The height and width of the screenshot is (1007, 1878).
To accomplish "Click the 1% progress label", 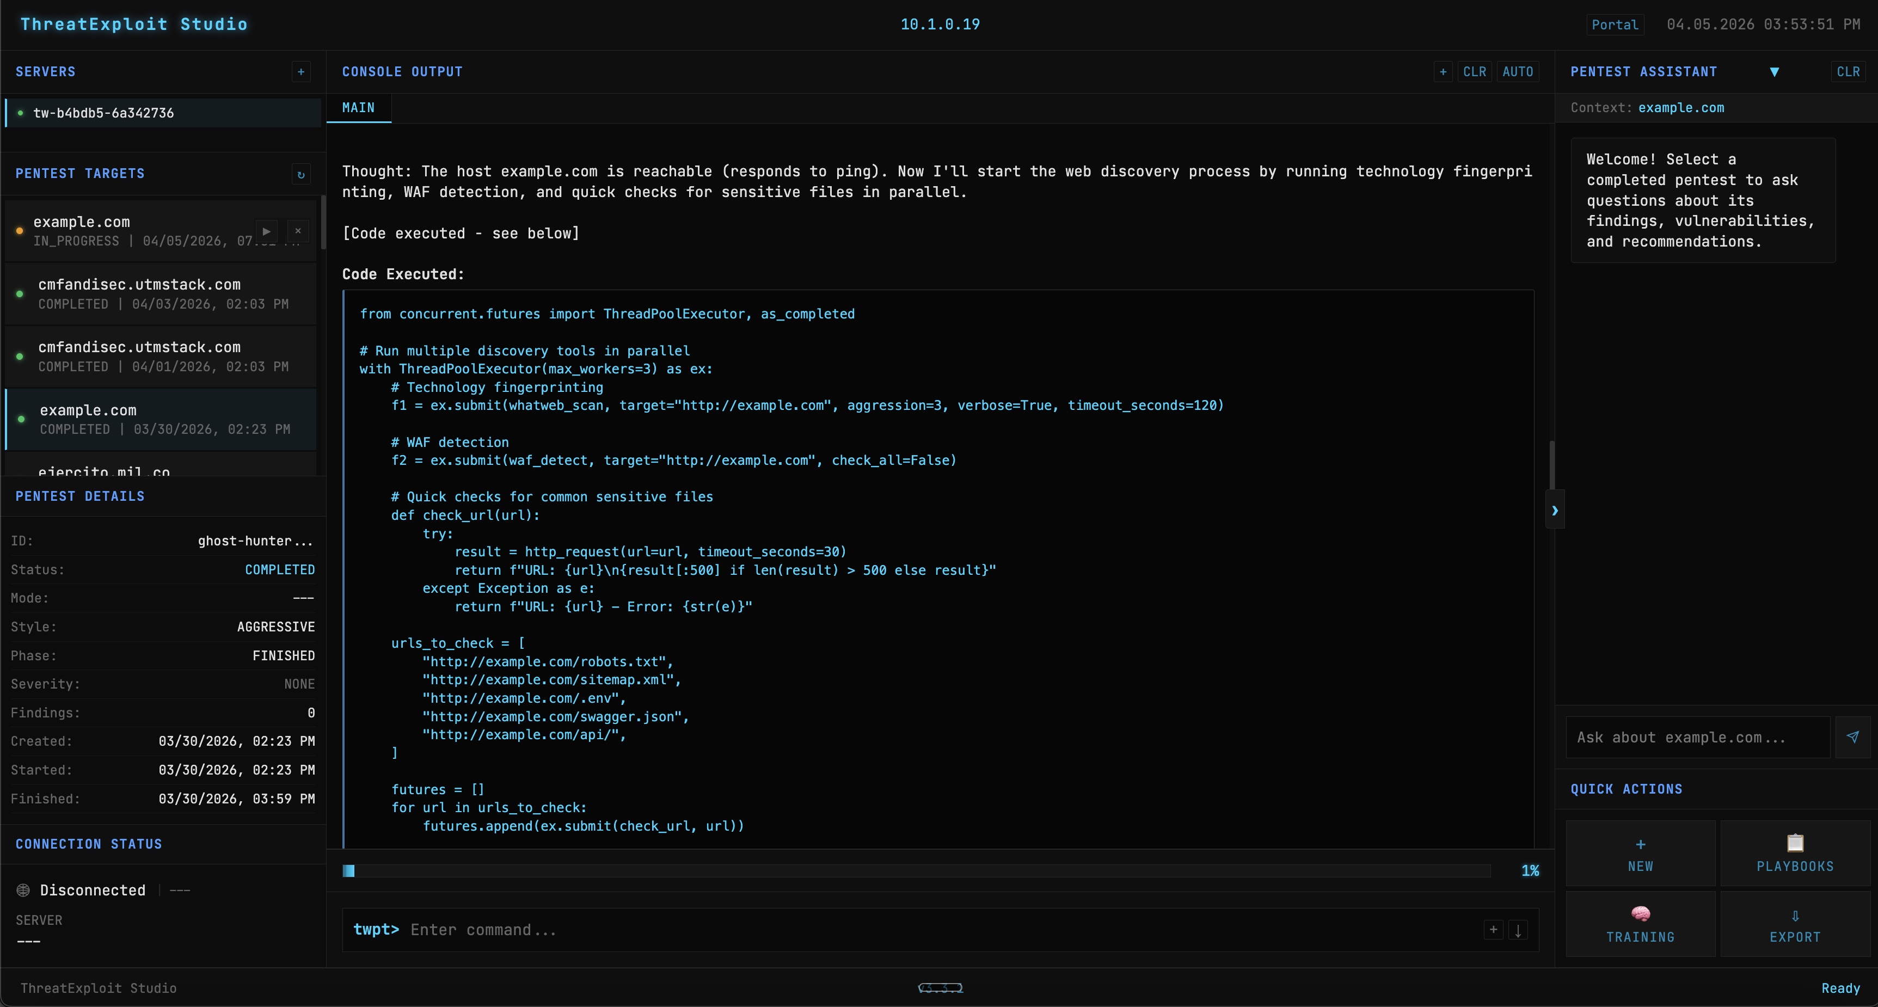I will [1530, 870].
